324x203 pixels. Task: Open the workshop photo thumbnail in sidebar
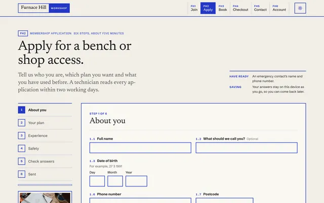tap(45, 197)
